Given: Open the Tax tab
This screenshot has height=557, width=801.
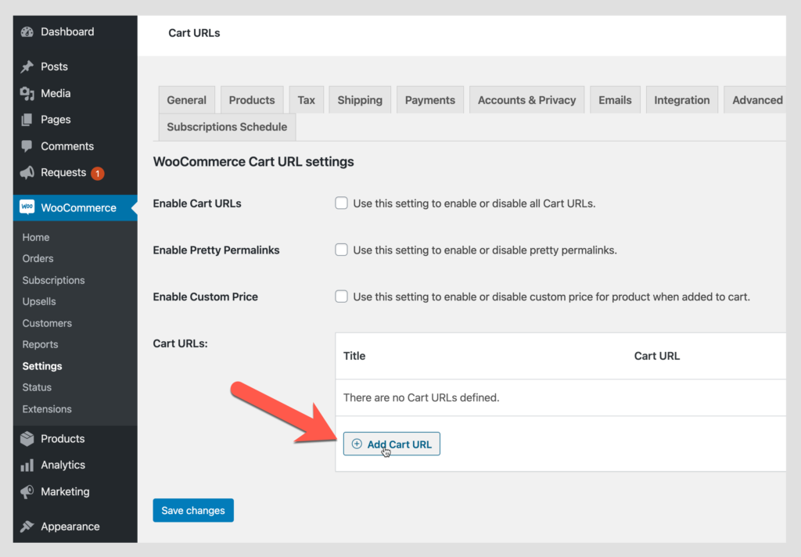Looking at the screenshot, I should point(306,99).
